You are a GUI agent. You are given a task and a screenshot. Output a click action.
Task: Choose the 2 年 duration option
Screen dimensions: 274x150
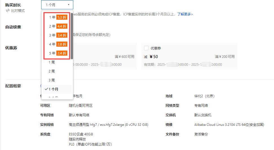pyautogui.click(x=52, y=26)
